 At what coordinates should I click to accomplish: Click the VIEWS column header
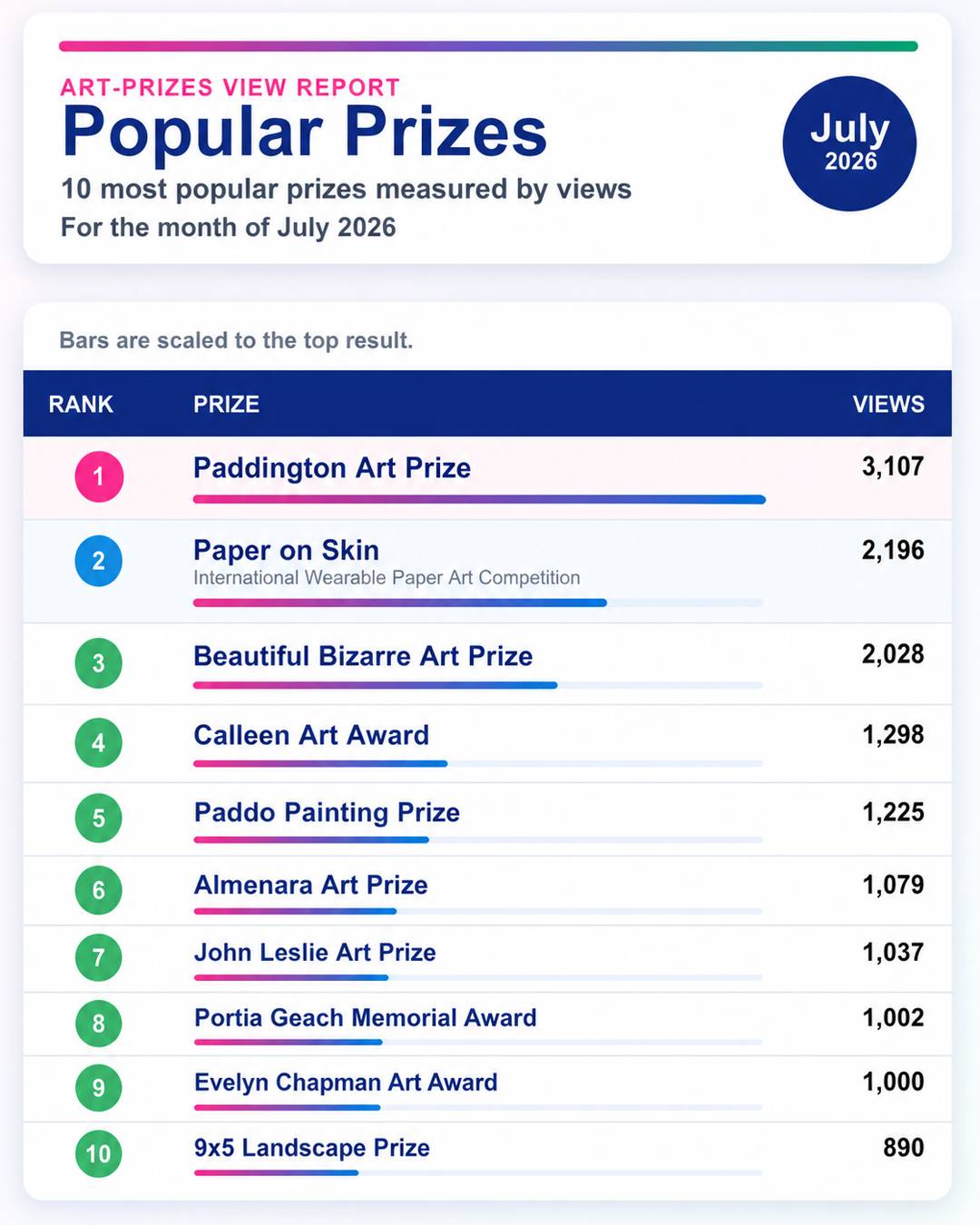tap(888, 404)
